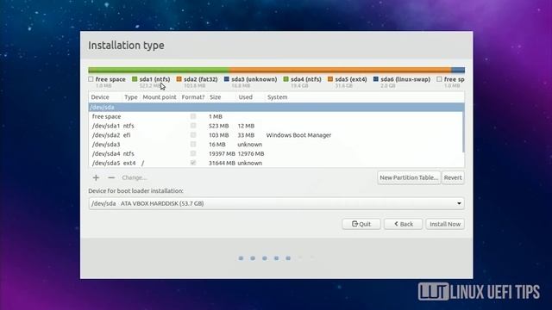The image size is (552, 310).
Task: Click sda5 (ext4) orange legend swatch
Action: (330, 79)
